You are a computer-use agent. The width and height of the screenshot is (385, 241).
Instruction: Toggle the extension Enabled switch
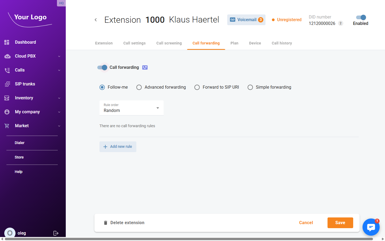click(361, 17)
